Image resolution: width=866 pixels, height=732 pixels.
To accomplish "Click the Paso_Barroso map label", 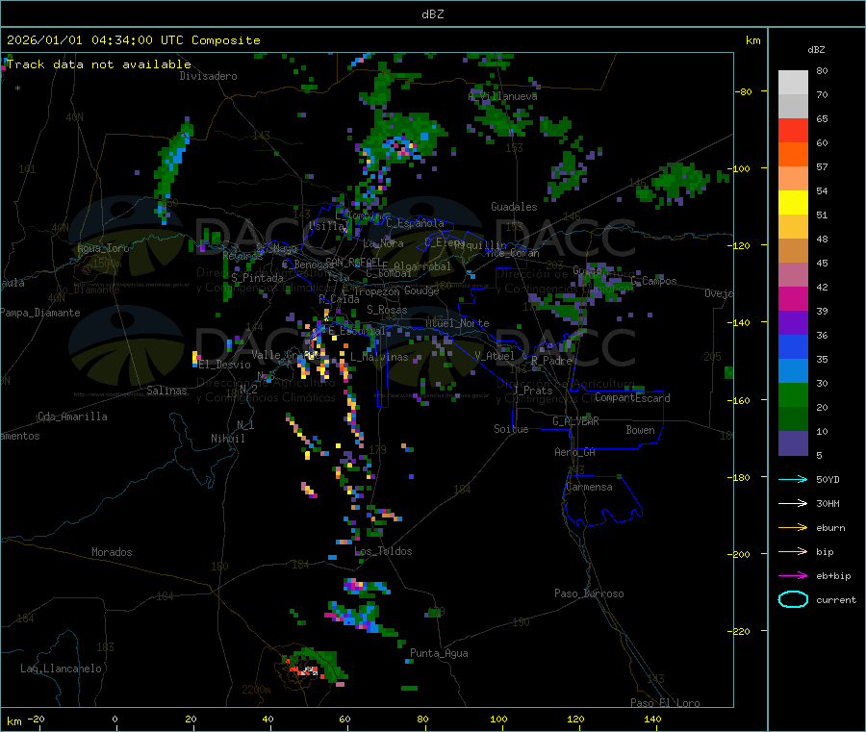I will point(589,593).
